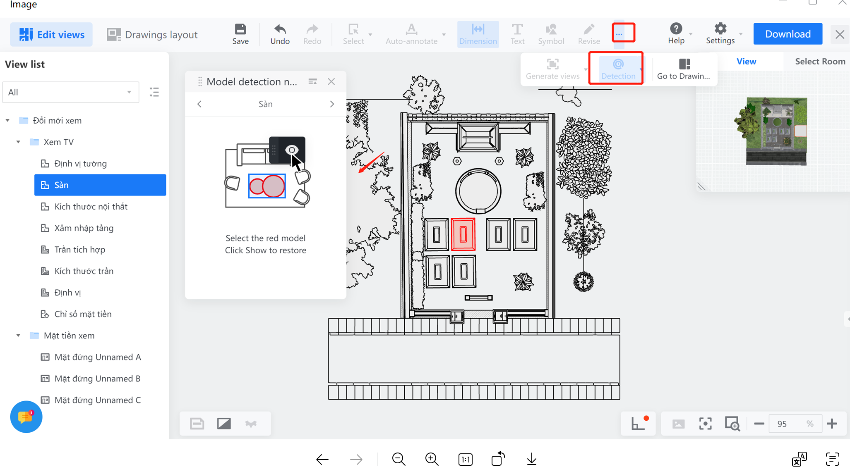This screenshot has width=850, height=467.
Task: Collapse the Mặt tiền xem folder
Action: (18, 336)
